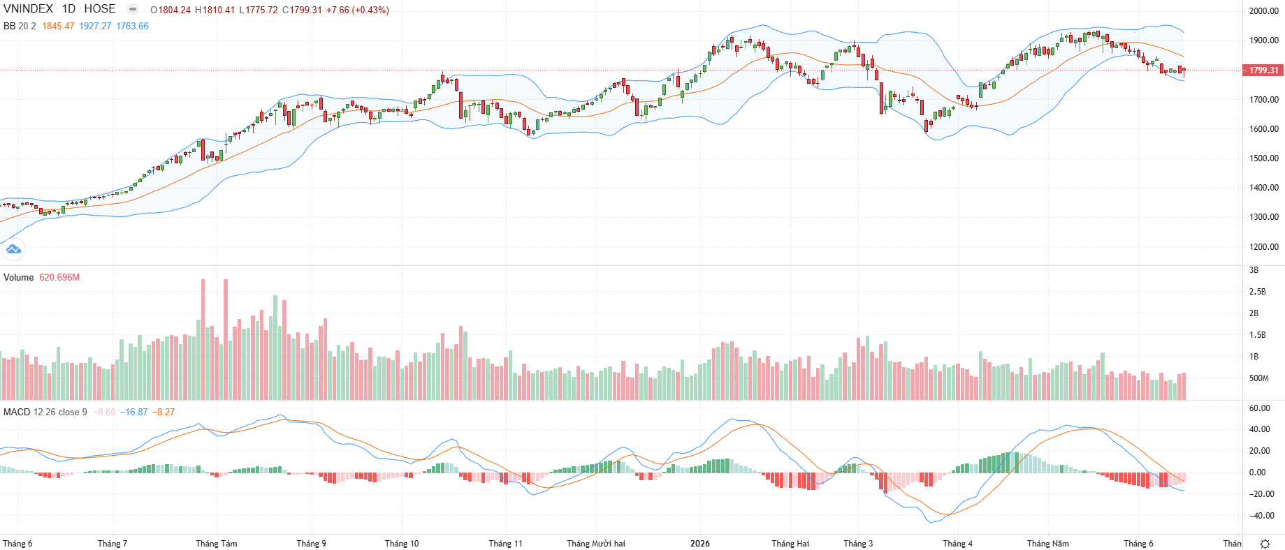1285x550 pixels.
Task: Click the Tháng Tám time axis label
Action: [217, 543]
